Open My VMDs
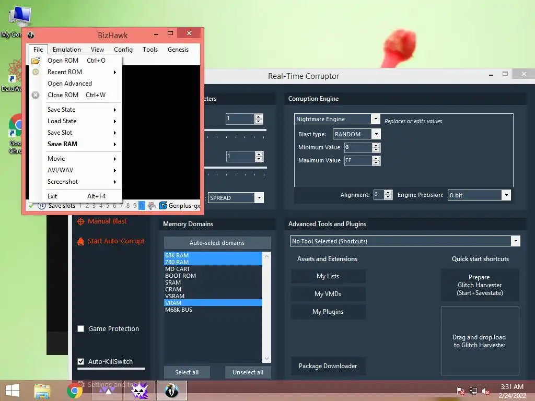 328,294
